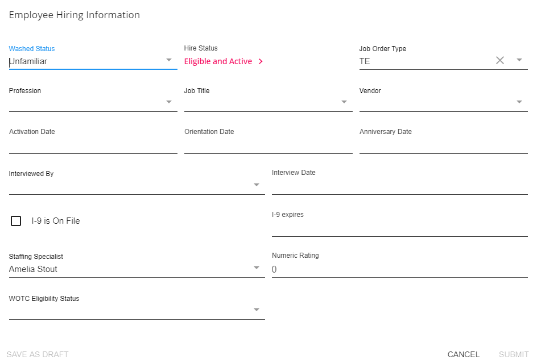
Task: Clear the Job Order Type selection
Action: 500,60
